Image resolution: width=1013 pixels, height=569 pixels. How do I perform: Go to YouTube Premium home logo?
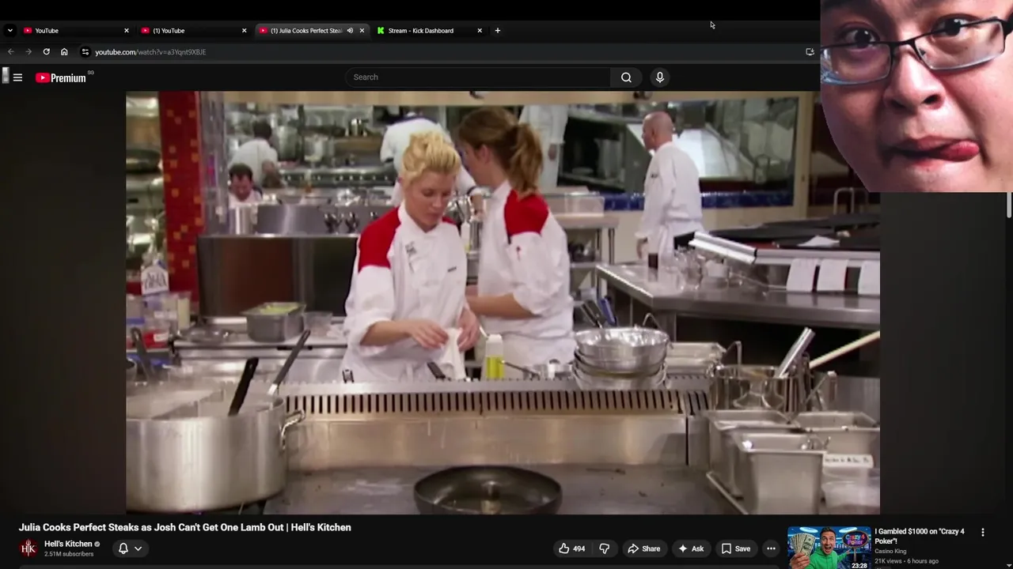pos(61,77)
